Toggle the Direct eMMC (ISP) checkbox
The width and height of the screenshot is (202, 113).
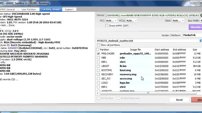(107, 26)
